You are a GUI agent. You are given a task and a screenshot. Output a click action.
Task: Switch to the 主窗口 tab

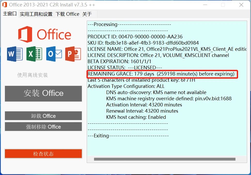coord(10,14)
